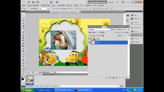The image size is (164, 92).
Task: Select the Essentials workspace button
Action: 97,2
